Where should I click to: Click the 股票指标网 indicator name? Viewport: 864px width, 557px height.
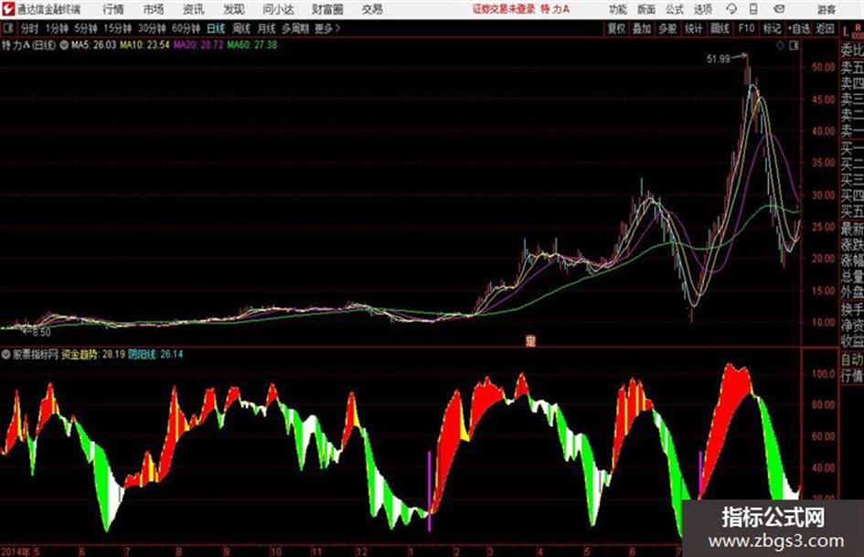point(36,354)
